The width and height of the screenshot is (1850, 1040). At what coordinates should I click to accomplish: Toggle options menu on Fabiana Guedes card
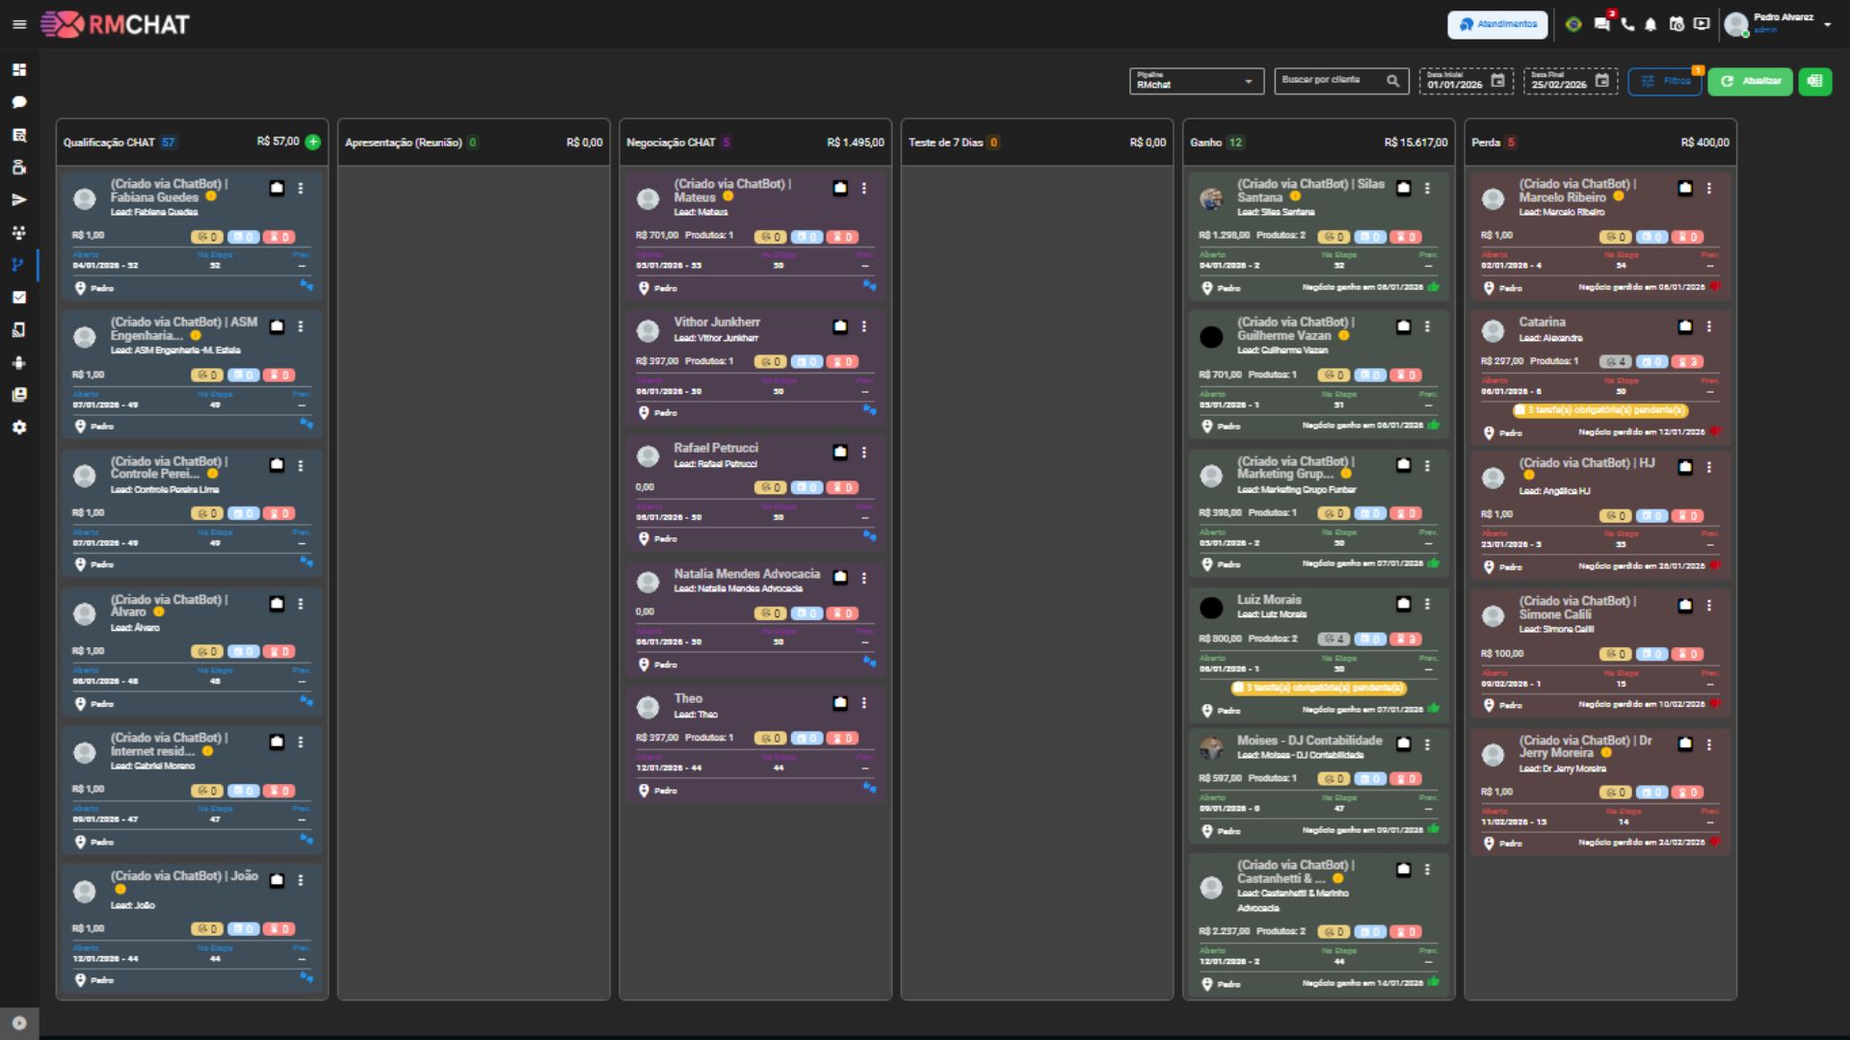tap(302, 189)
